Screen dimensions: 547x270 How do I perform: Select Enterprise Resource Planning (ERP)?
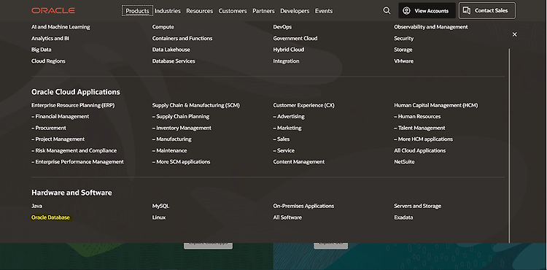point(73,105)
